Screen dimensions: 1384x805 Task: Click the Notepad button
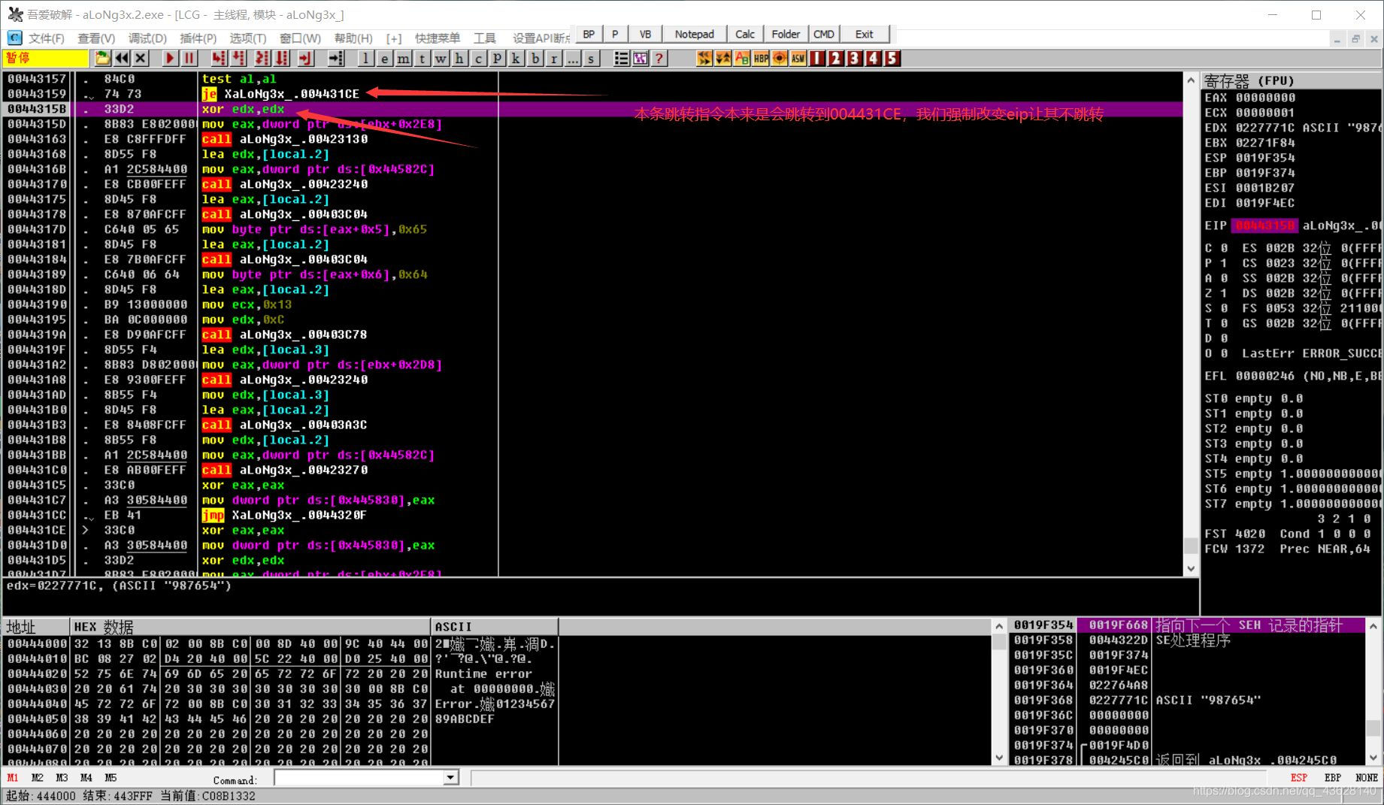694,34
